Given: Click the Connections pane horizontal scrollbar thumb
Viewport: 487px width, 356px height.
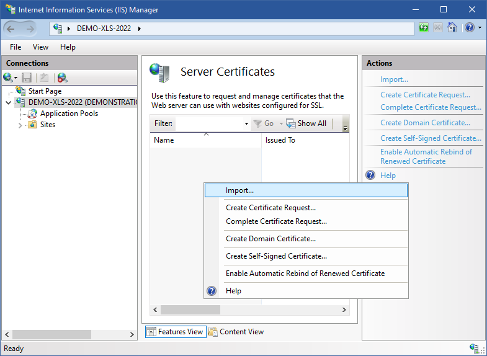Looking at the screenshot, I should 52,334.
